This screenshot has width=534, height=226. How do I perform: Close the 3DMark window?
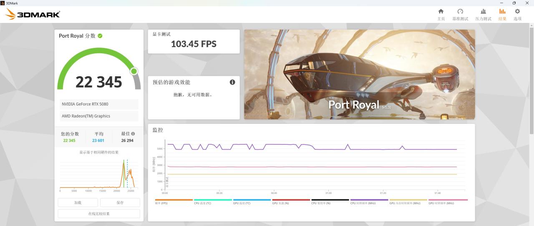tap(527, 3)
